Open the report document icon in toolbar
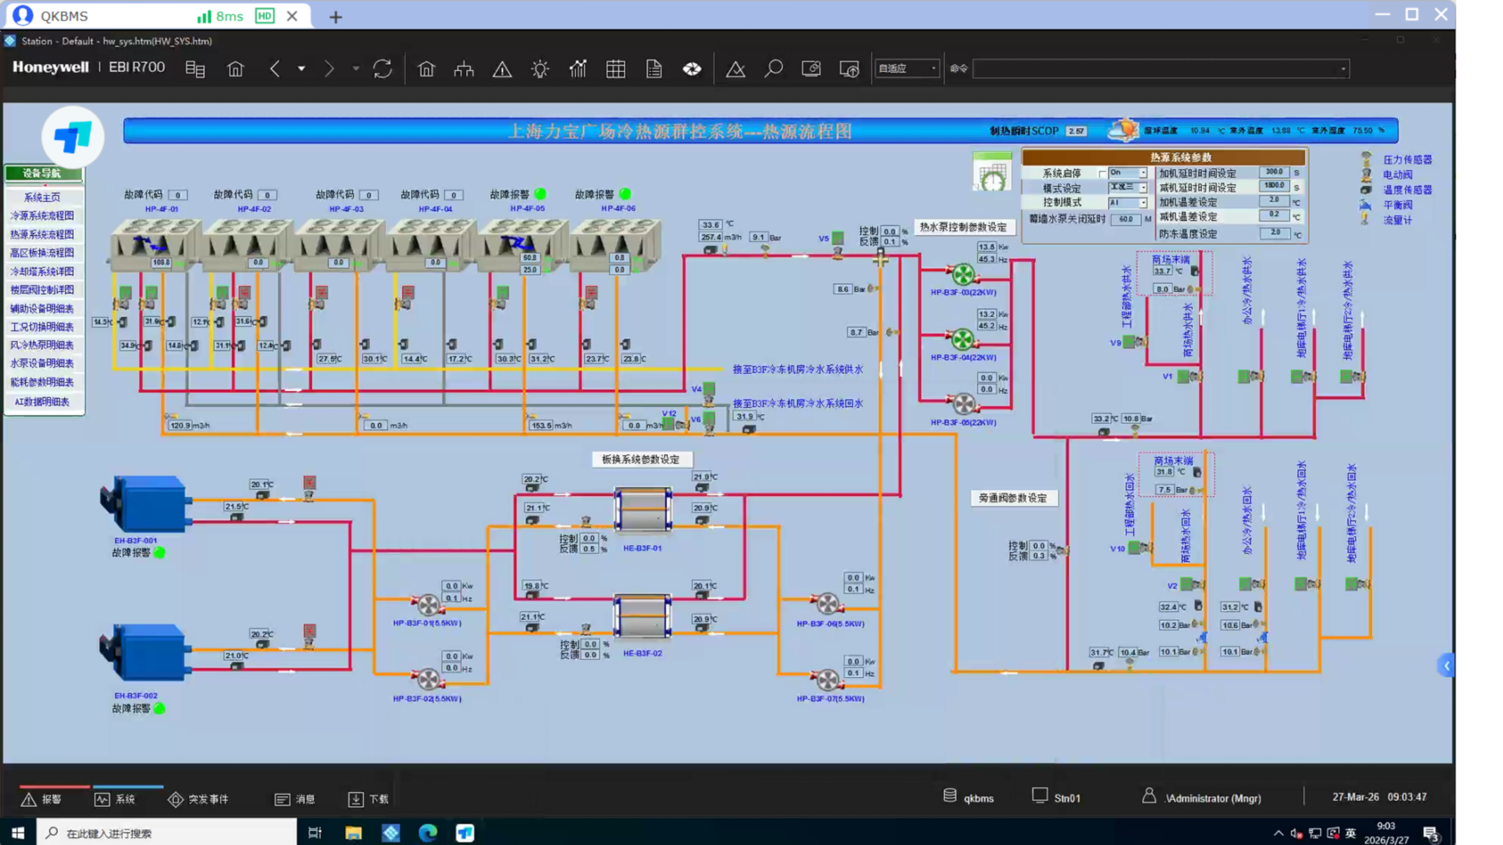Viewport: 1503px width, 845px height. pyautogui.click(x=654, y=69)
